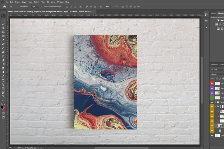Select the Horizontal Type tool

pyautogui.click(x=3, y=81)
